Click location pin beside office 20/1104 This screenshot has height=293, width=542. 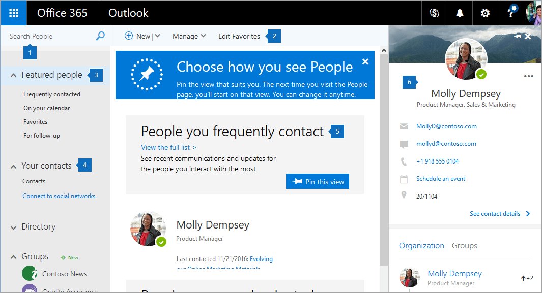[404, 196]
